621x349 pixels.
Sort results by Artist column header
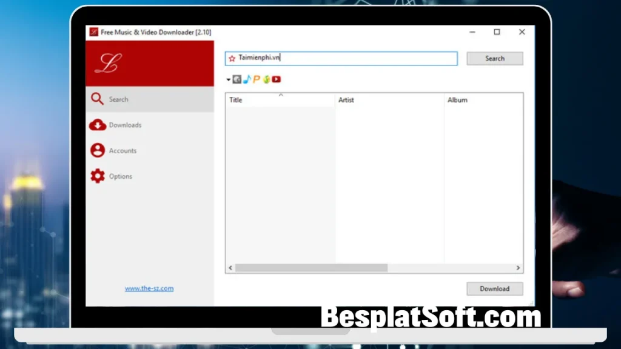[x=389, y=100]
